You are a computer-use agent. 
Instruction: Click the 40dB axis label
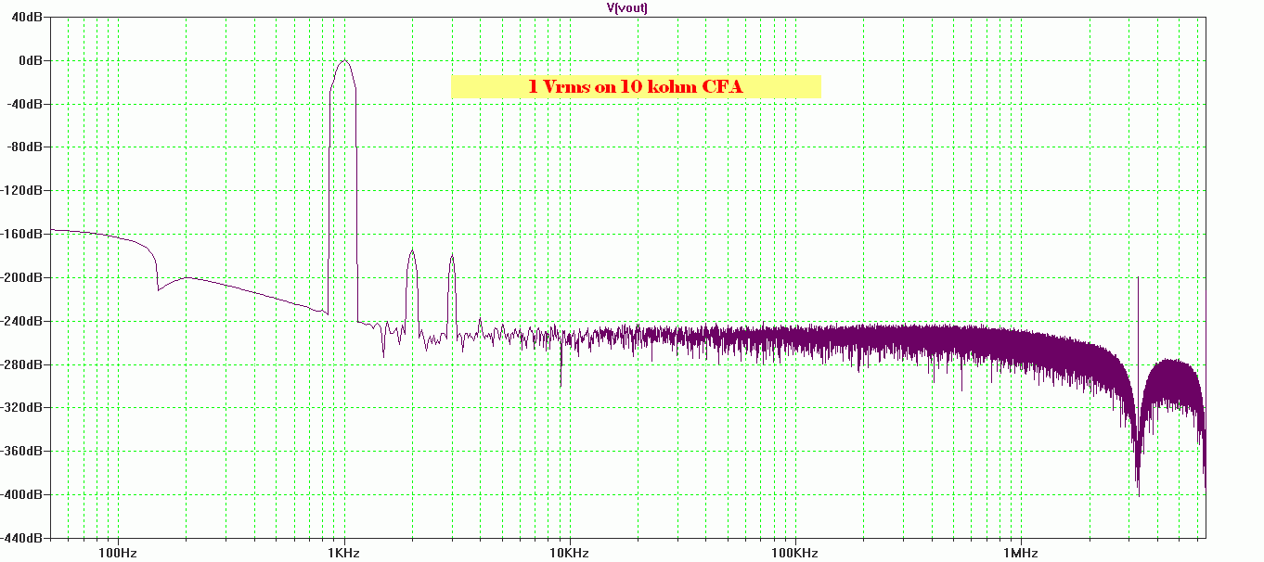[x=29, y=17]
